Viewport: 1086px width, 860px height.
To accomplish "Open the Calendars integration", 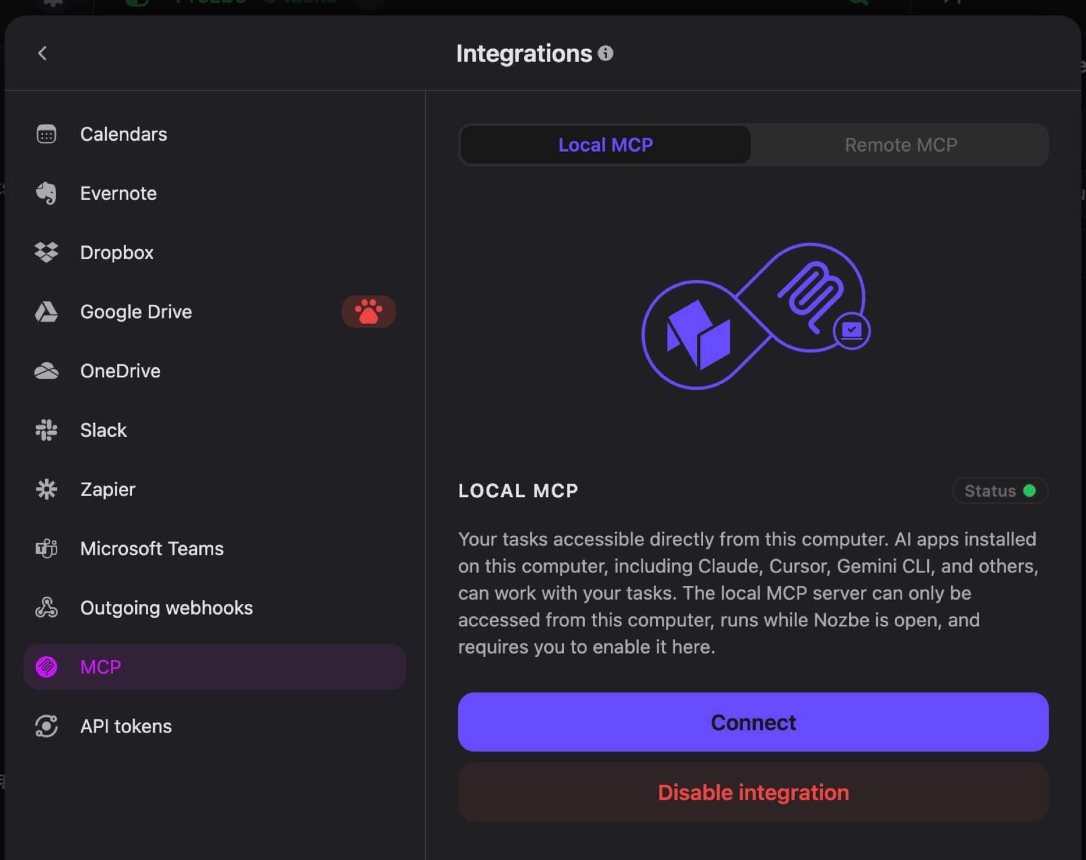I will pyautogui.click(x=215, y=135).
